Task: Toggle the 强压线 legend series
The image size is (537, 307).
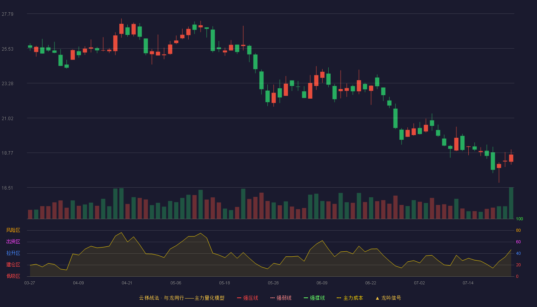Action: click(x=247, y=298)
